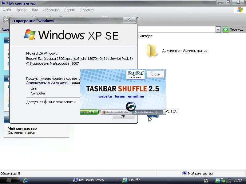Screen dimensions: 246x184
Task: Click the start button image in the splash
Action: (89, 112)
